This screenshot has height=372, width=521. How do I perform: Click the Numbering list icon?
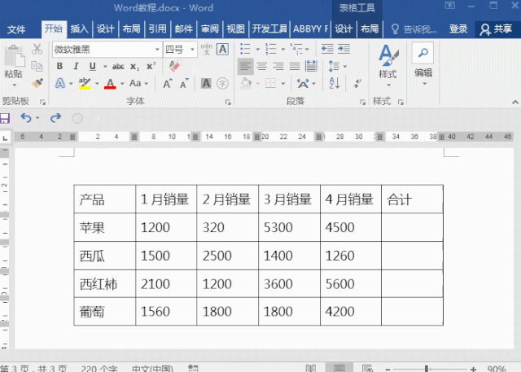click(271, 49)
